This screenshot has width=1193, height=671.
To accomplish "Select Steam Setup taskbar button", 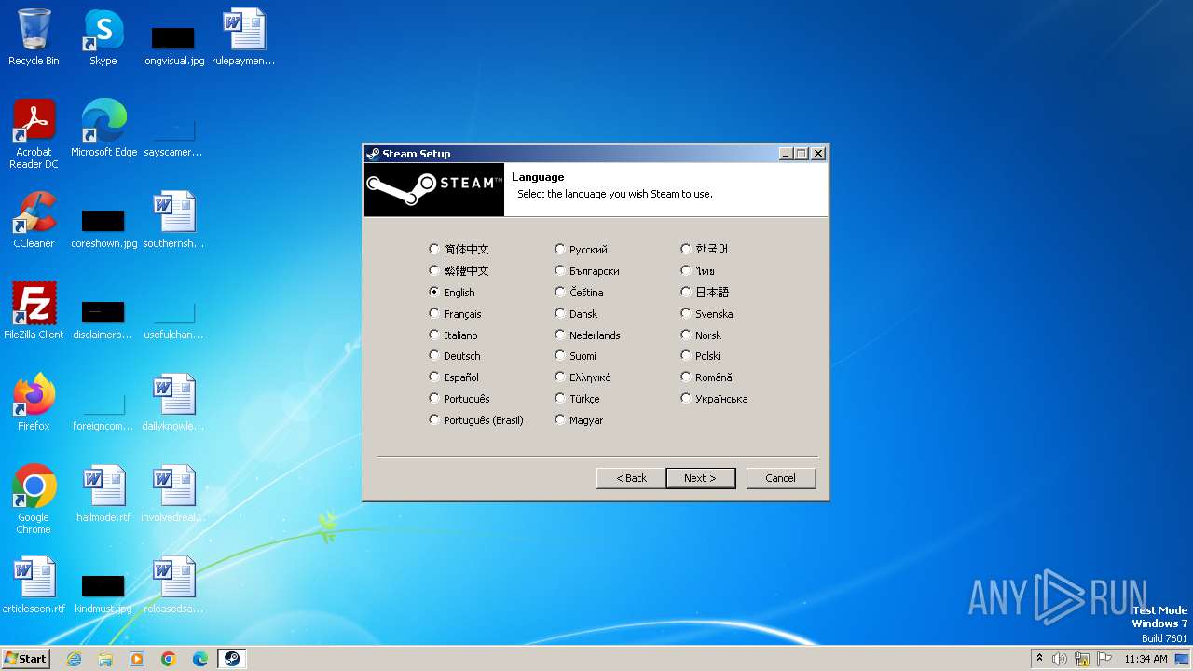I will 232,659.
